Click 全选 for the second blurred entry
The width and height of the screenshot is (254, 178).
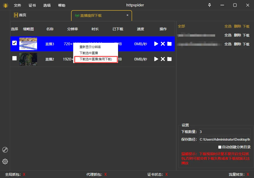coord(228,44)
